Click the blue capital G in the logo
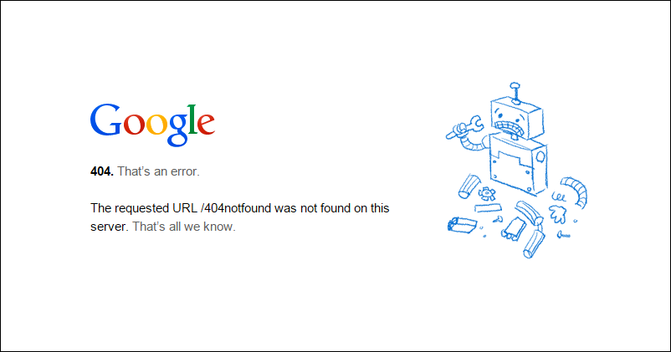The image size is (671, 352). click(105, 120)
